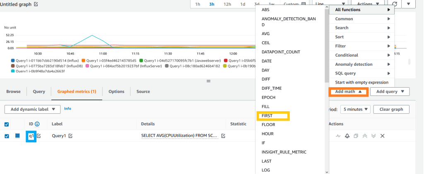Toggle the select-all metrics checkbox
Image resolution: width=424 pixels, height=174 pixels.
(x=7, y=124)
